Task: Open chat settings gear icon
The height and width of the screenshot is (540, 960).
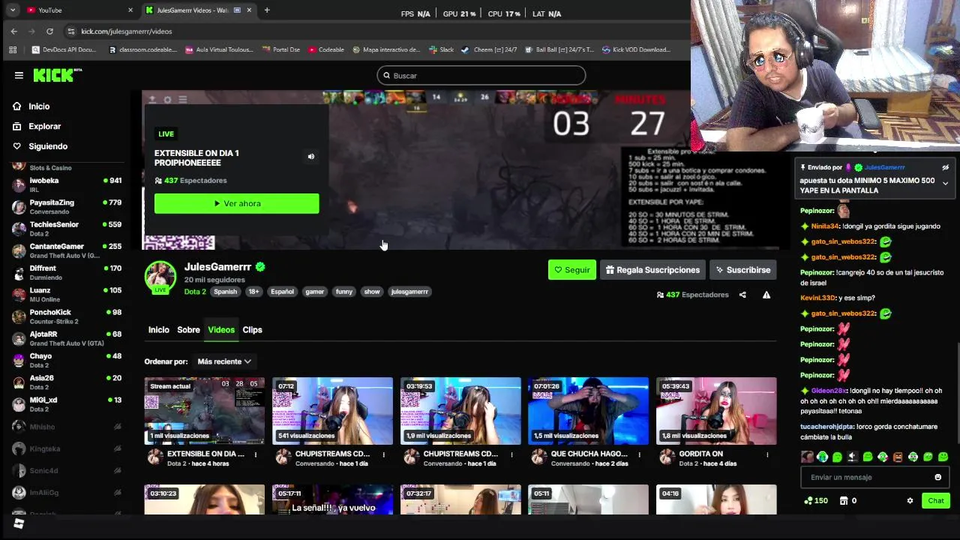Action: [x=910, y=501]
